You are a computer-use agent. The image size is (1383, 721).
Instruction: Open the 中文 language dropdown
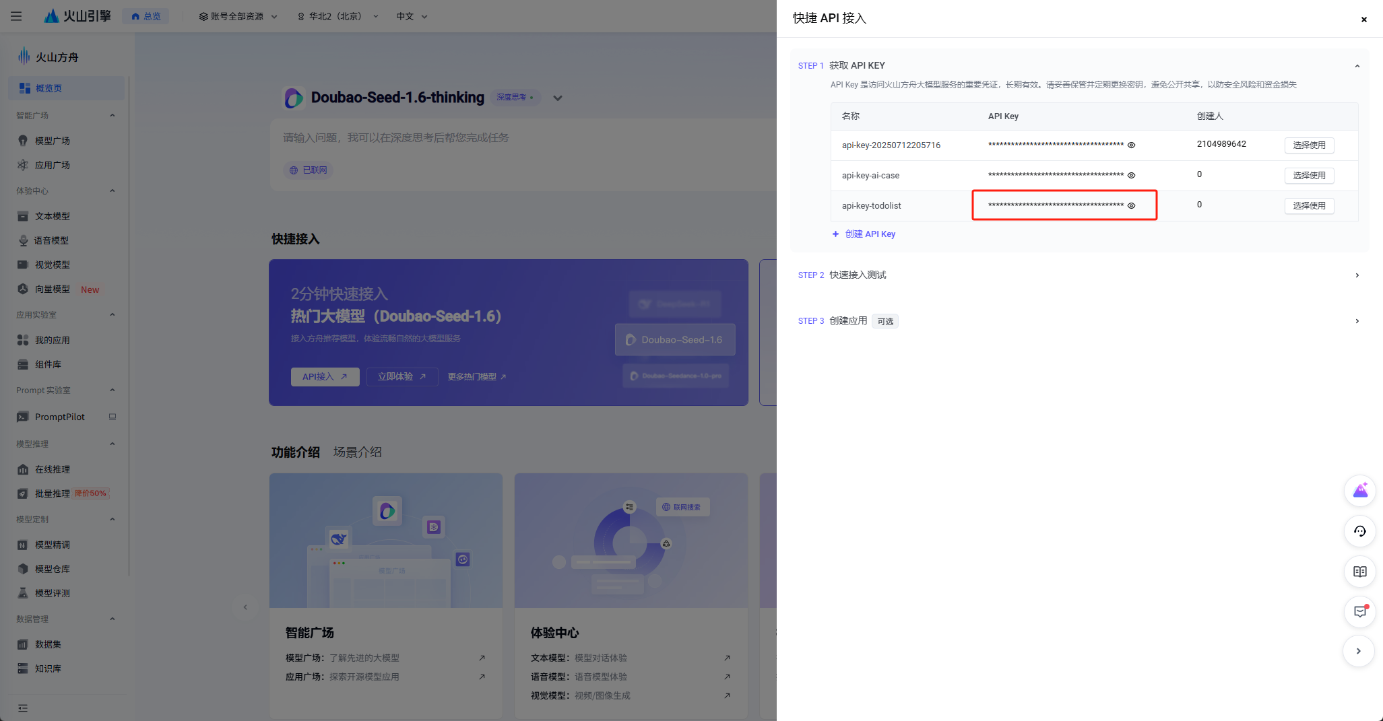point(412,16)
